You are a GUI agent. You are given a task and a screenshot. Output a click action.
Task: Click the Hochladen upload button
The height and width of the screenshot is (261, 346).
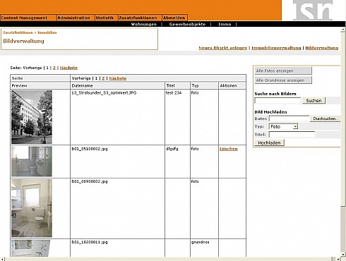tap(269, 142)
